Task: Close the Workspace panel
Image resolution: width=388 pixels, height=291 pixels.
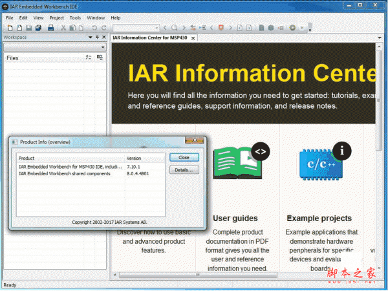Action: click(104, 37)
